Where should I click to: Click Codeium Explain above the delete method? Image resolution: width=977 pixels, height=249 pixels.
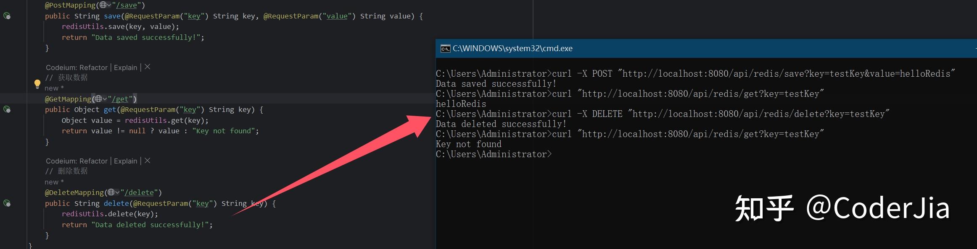(125, 161)
